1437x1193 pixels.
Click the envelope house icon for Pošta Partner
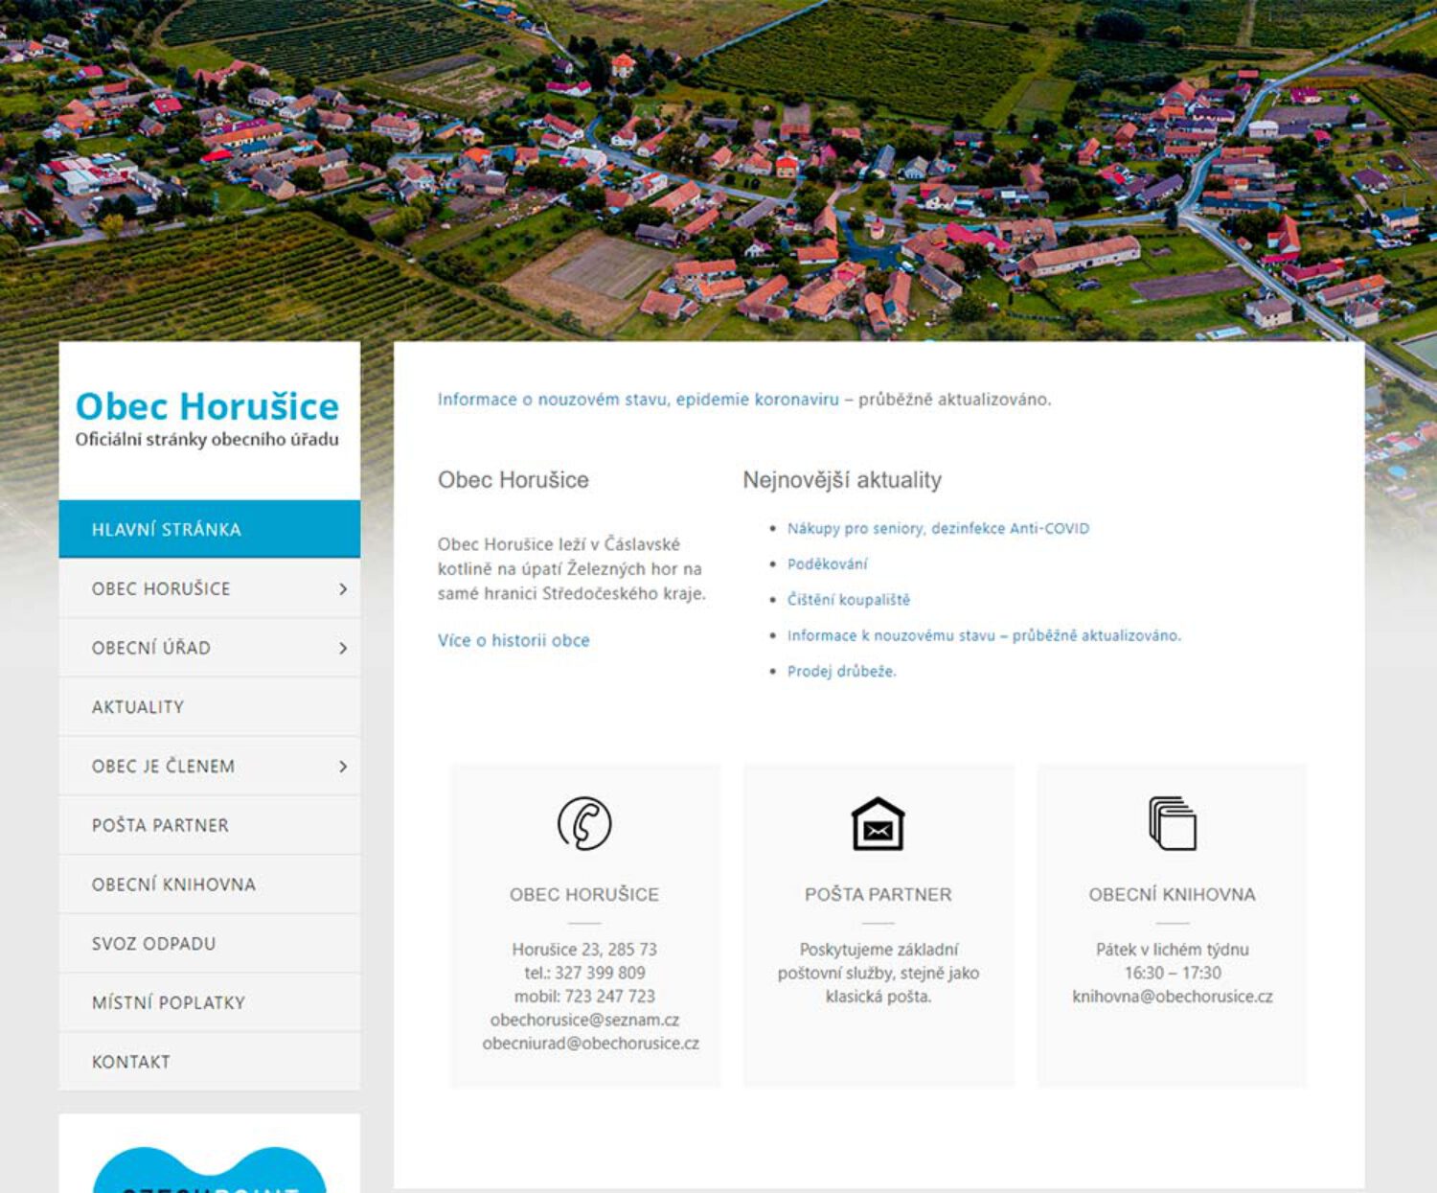(878, 824)
